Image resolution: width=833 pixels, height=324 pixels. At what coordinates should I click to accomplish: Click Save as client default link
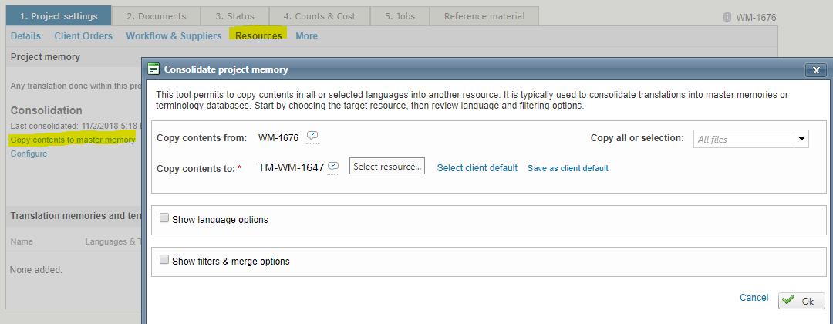[x=568, y=167]
